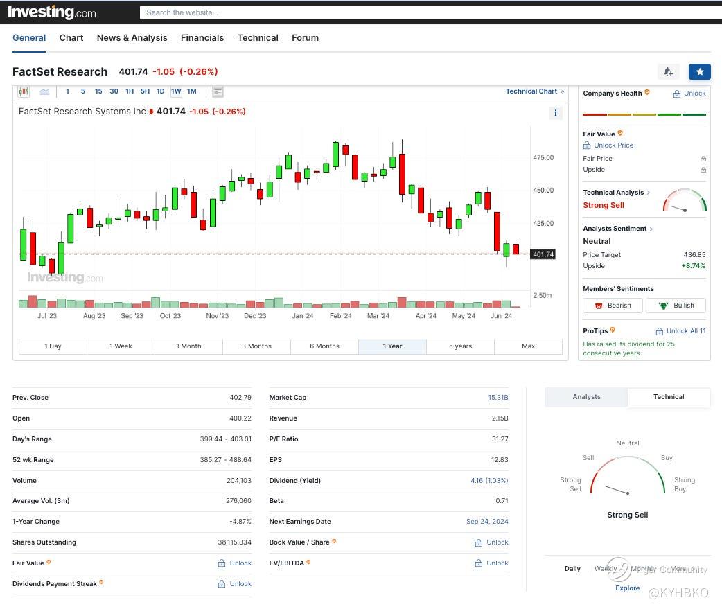
Task: Click the Technical Analysis gauge in sidebar
Action: pos(685,200)
